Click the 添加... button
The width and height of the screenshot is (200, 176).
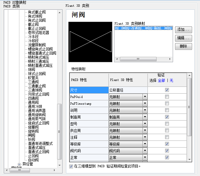[183, 30]
